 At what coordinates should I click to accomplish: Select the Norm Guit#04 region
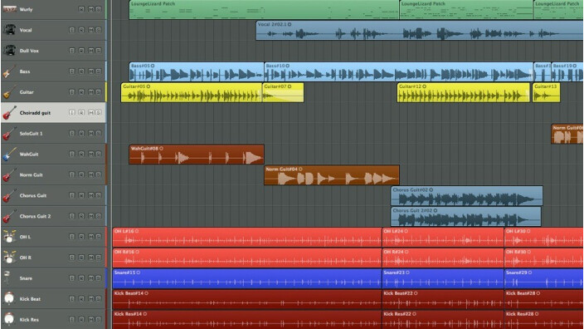332,175
